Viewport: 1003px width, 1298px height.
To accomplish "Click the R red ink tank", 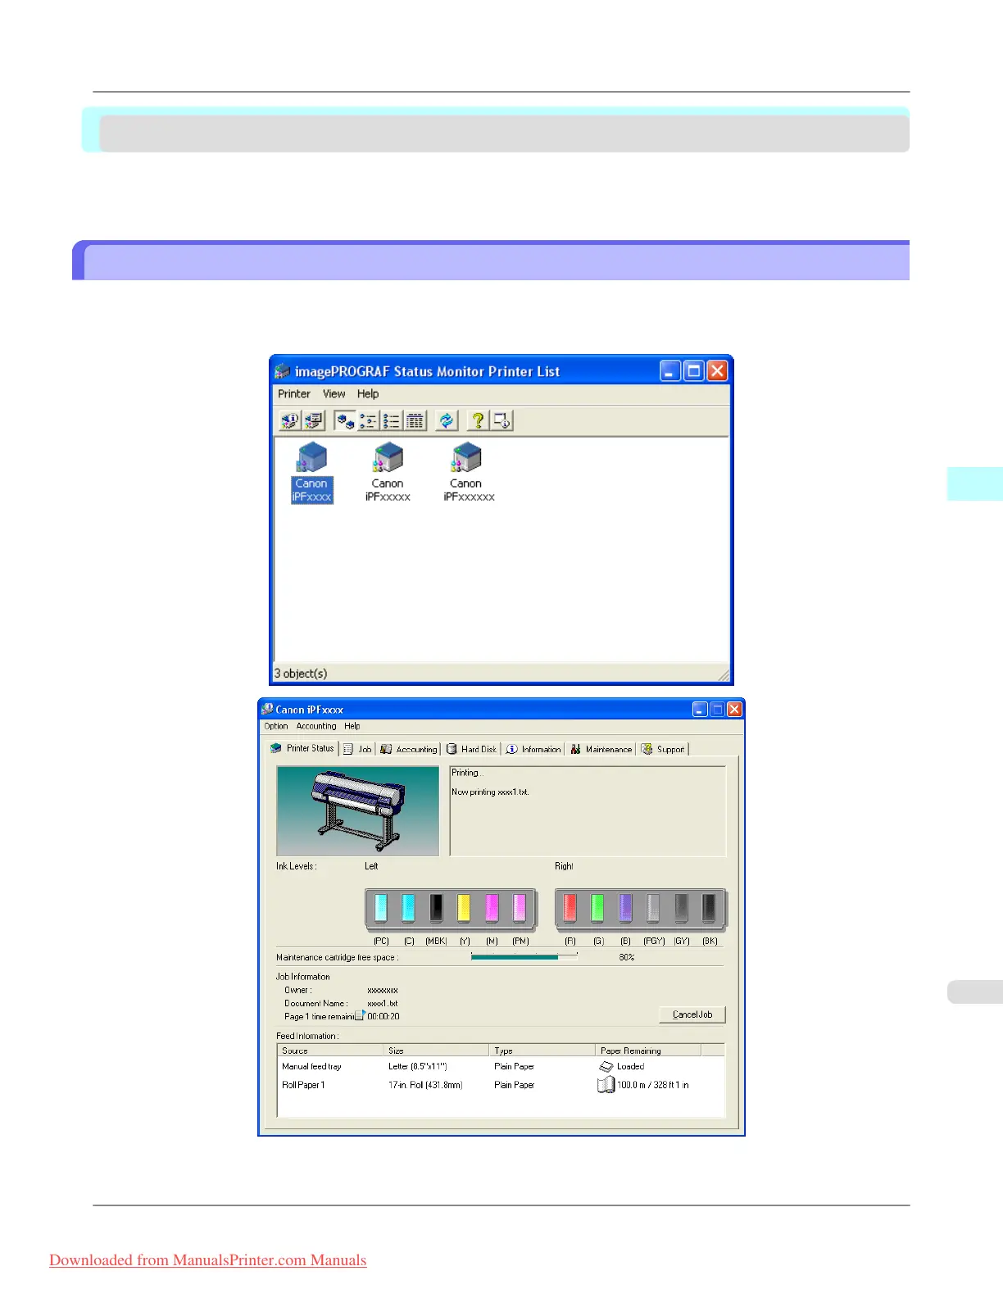I will click(570, 908).
